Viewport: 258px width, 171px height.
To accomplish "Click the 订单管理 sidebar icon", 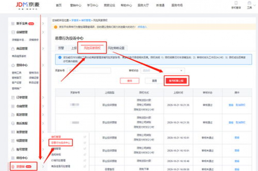I will point(13,98).
